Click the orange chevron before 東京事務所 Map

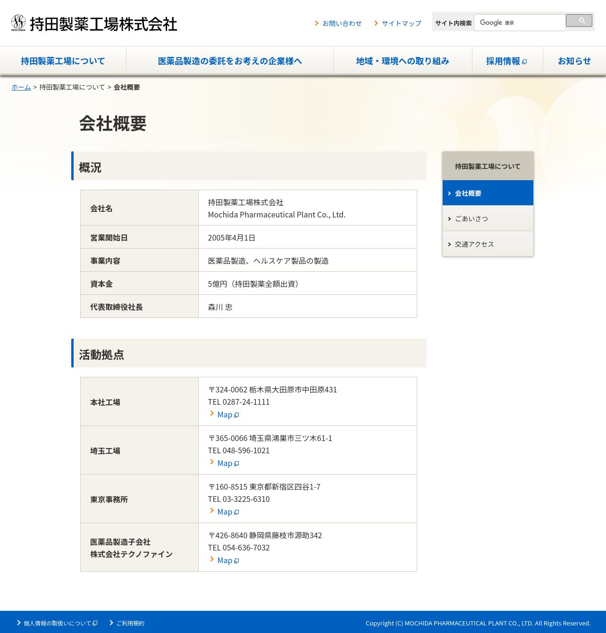pos(212,510)
